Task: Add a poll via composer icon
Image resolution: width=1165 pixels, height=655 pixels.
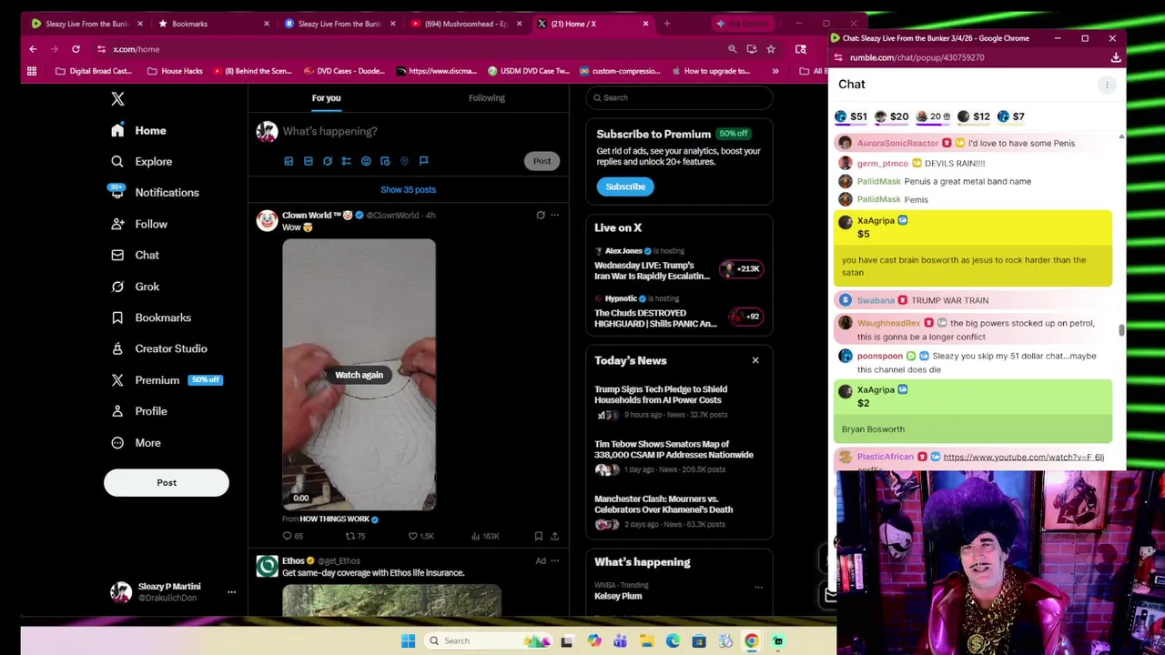Action: (347, 161)
